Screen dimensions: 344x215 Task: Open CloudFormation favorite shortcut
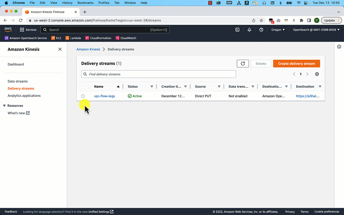coord(98,38)
